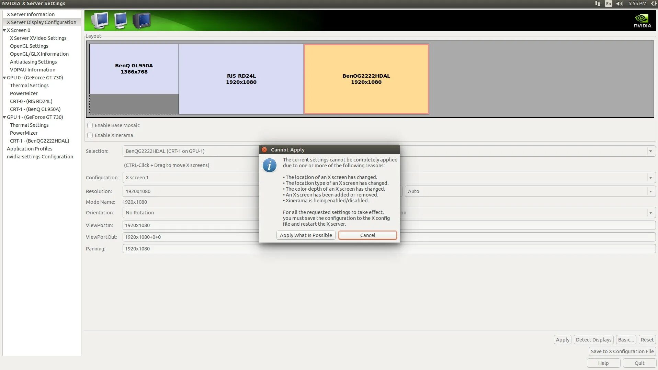Open VDPAU Information page
Image resolution: width=658 pixels, height=370 pixels.
pos(33,70)
